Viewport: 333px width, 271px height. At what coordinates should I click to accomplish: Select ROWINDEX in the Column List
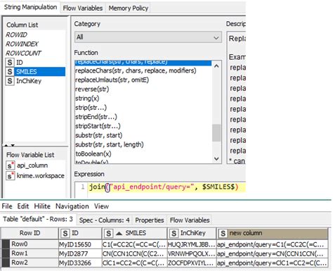click(x=22, y=44)
